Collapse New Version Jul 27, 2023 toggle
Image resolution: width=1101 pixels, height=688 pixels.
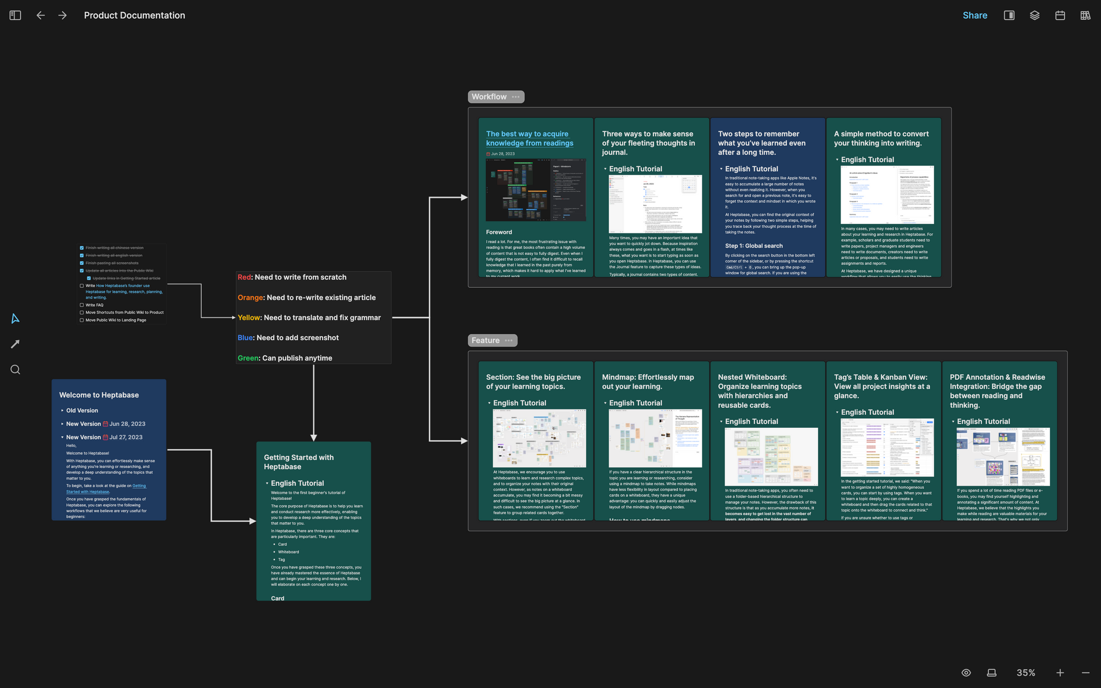coord(62,437)
